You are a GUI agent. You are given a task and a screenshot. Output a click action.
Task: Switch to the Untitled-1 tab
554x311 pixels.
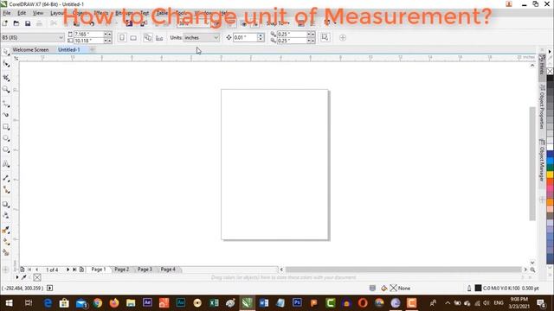pos(69,50)
